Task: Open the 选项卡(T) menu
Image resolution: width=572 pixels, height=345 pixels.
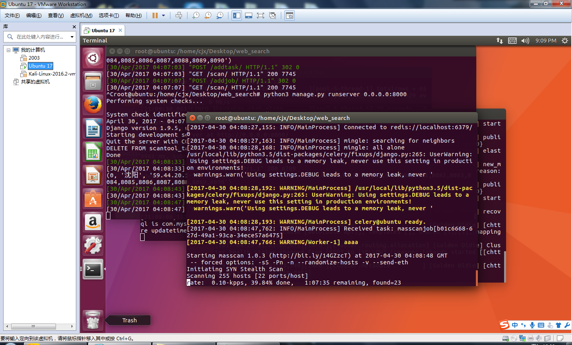Action: click(x=109, y=16)
